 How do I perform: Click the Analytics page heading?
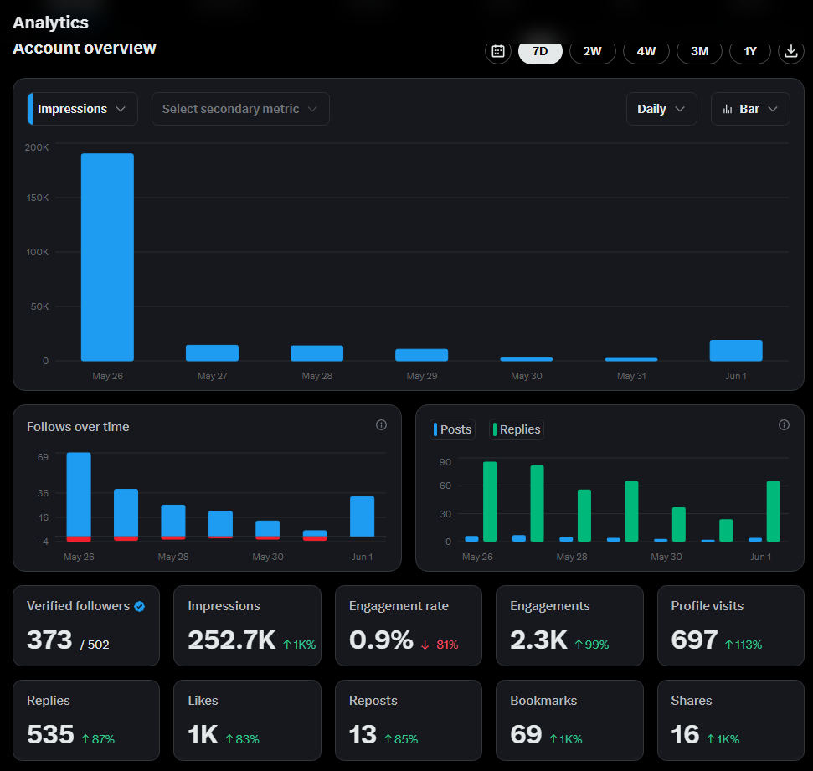(50, 23)
